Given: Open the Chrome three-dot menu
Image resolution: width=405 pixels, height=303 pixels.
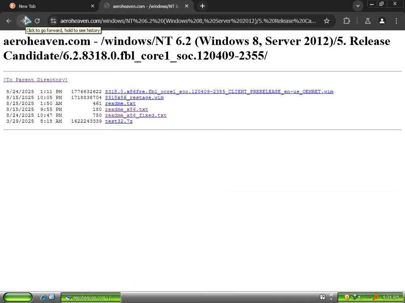Looking at the screenshot, I should [396, 21].
